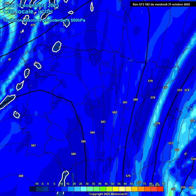Image resolution: width=196 pixels, height=196 pixels.
Task: Click the darkest navy swatch at the legend's left end
Action: click(x=32, y=189)
